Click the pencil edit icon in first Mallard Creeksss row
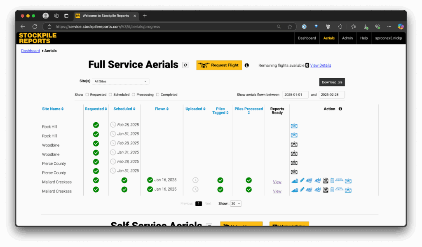Image resolution: width=422 pixels, height=247 pixels. (x=302, y=180)
